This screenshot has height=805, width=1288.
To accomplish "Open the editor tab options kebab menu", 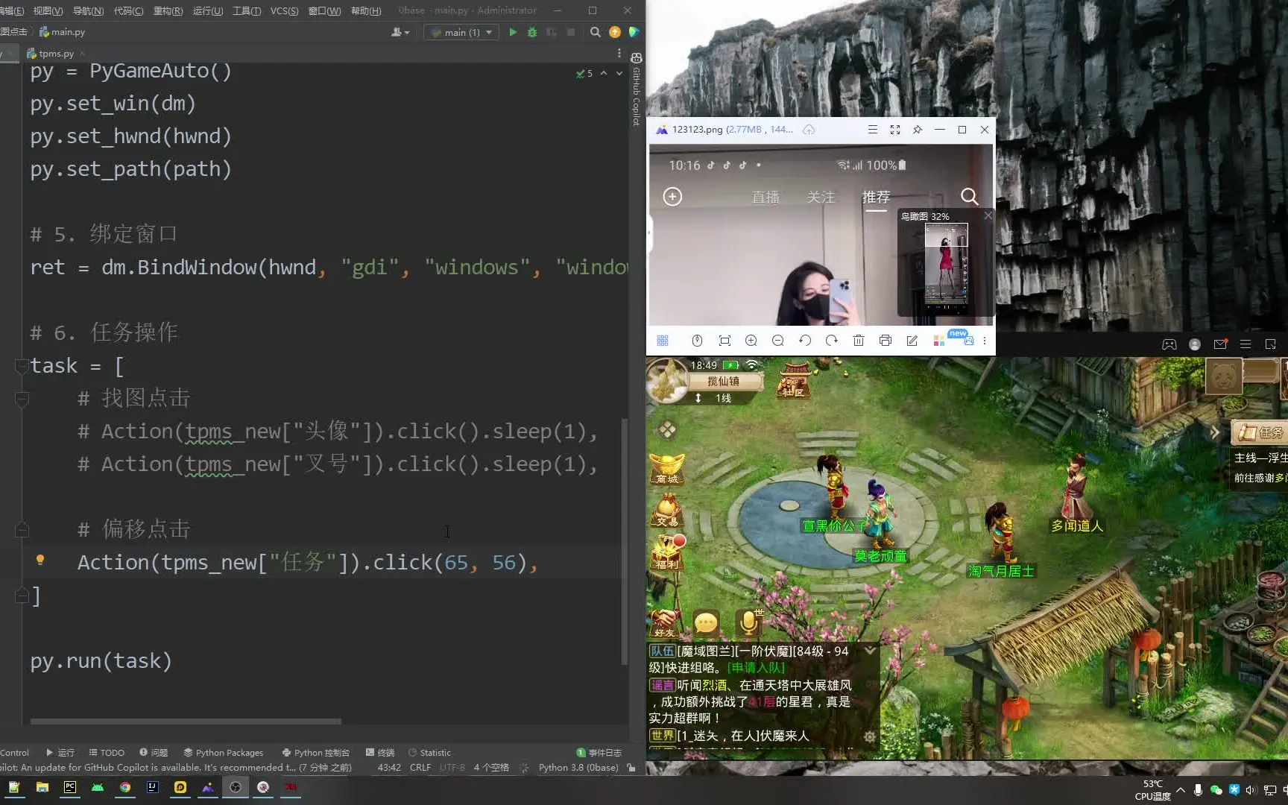I will coord(619,54).
